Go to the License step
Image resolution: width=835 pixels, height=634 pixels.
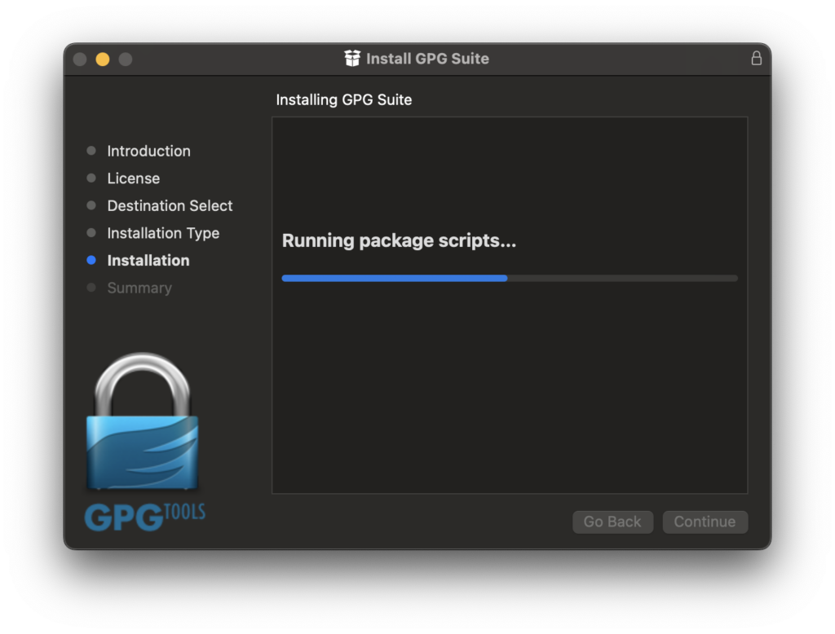133,178
